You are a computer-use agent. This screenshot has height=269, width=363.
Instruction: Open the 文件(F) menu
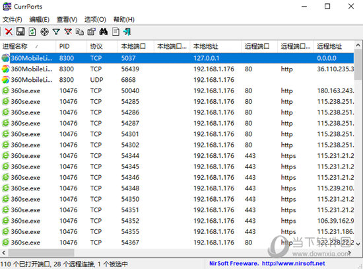click(x=13, y=19)
